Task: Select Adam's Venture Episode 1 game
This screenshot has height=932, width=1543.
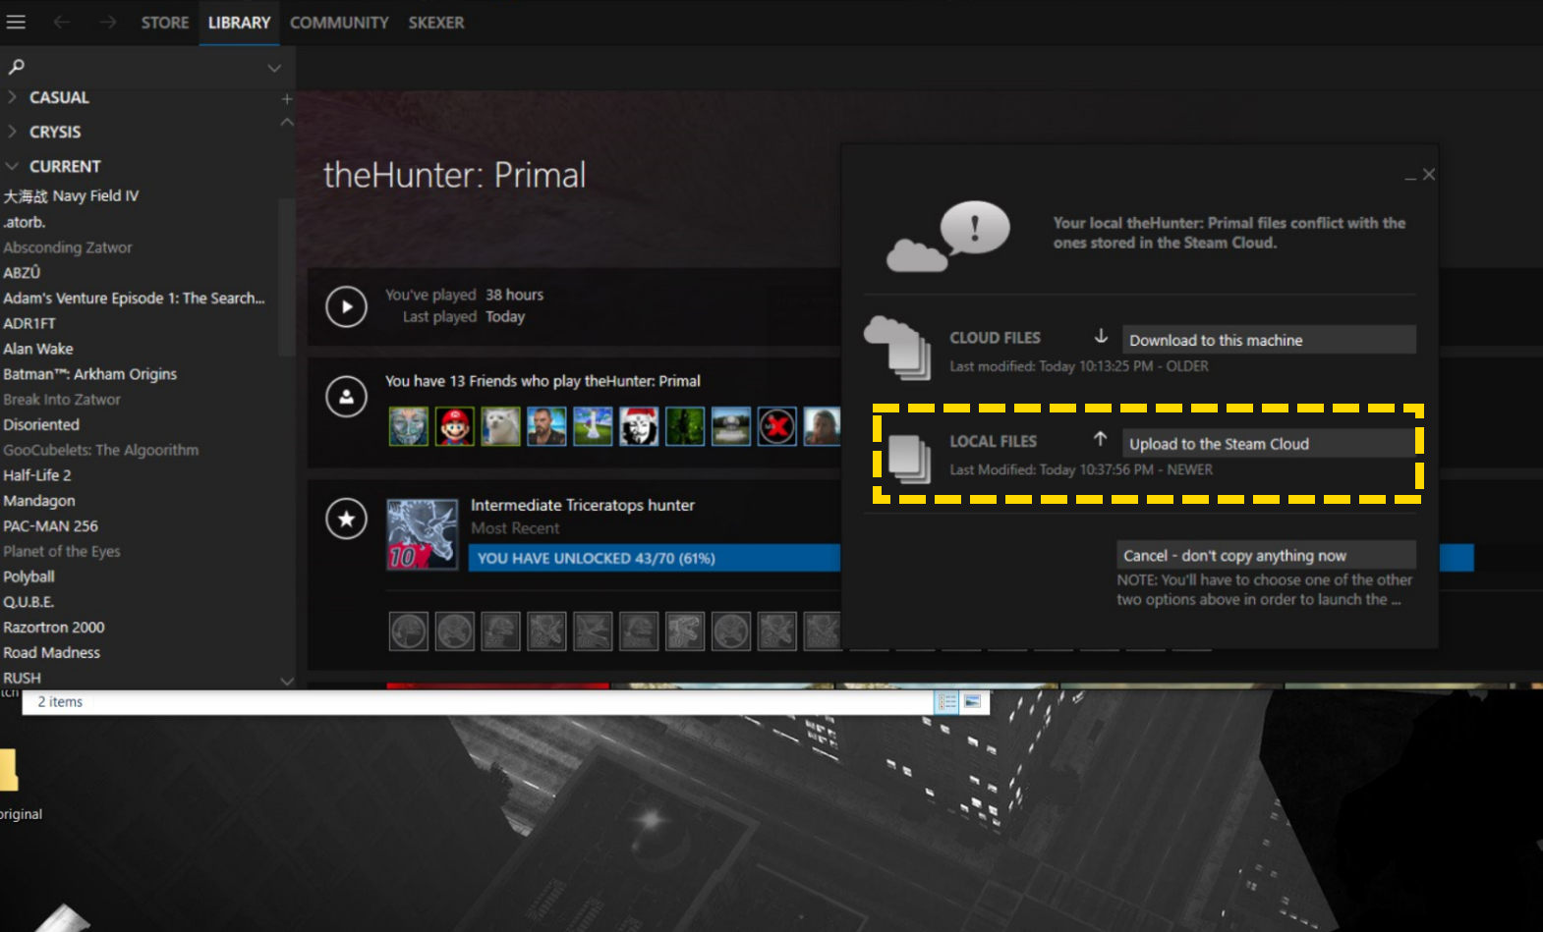Action: 134,299
